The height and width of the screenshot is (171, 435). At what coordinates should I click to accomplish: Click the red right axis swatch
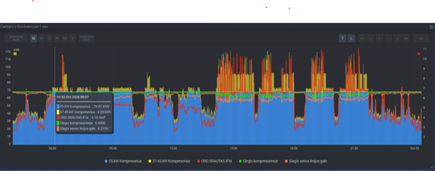(418, 54)
